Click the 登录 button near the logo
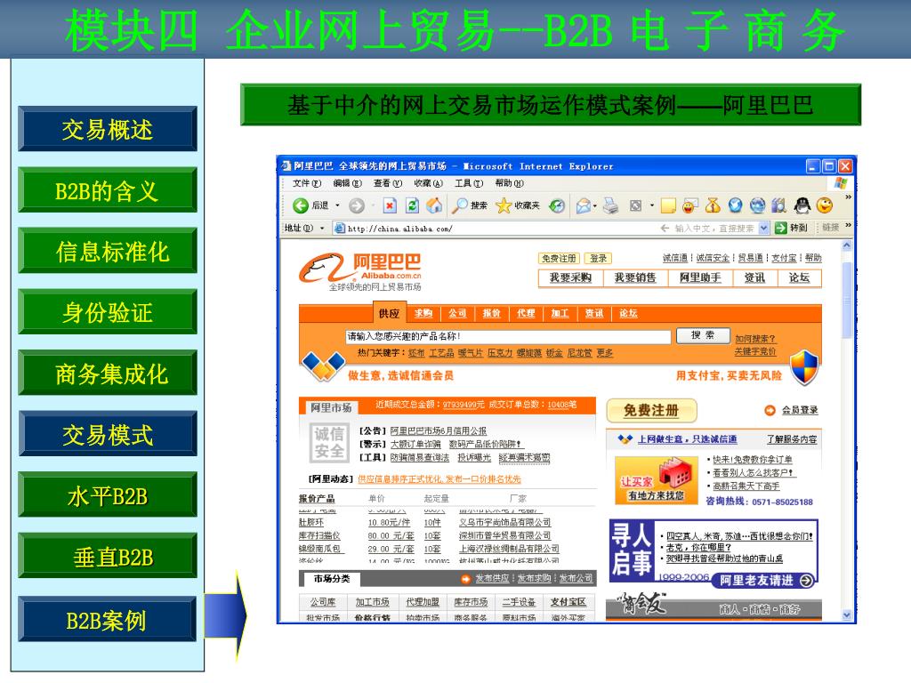Viewport: 911px width, 683px height. point(598,259)
